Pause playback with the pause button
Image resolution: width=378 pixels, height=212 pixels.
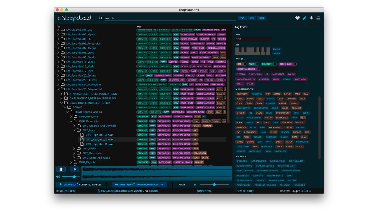(x=61, y=169)
